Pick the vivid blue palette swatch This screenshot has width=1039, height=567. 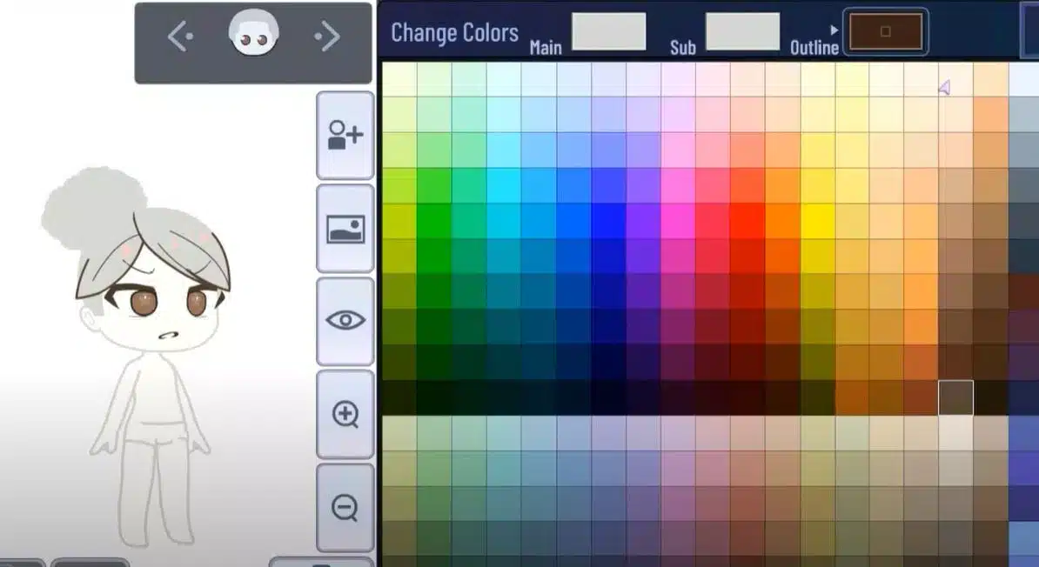tap(608, 220)
